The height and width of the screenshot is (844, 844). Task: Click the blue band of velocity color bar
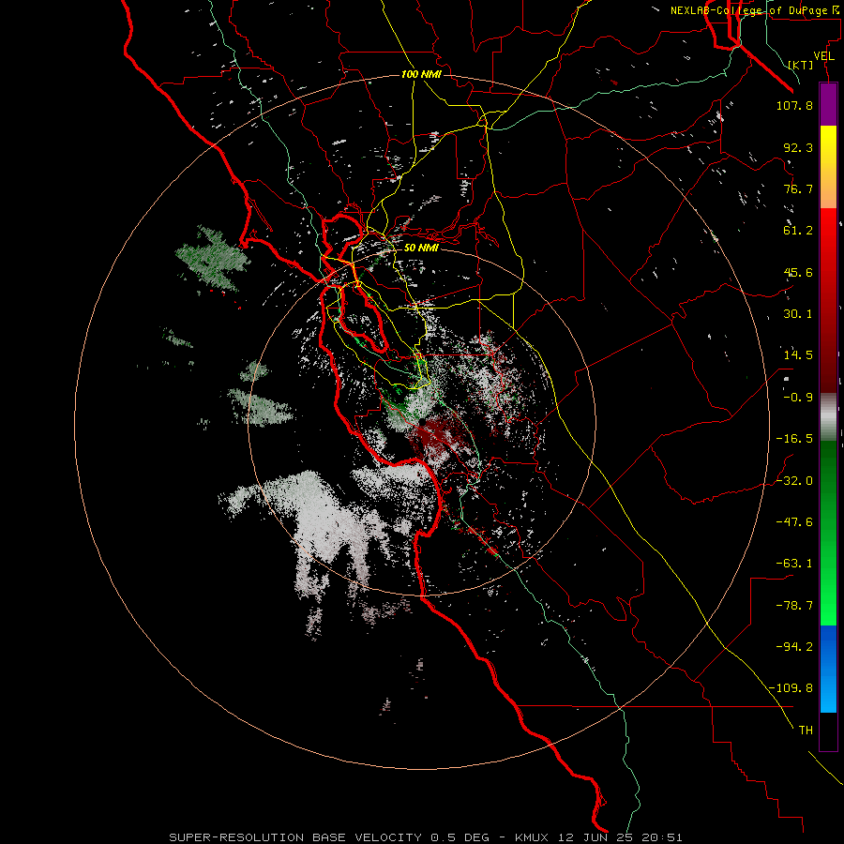pyautogui.click(x=828, y=669)
